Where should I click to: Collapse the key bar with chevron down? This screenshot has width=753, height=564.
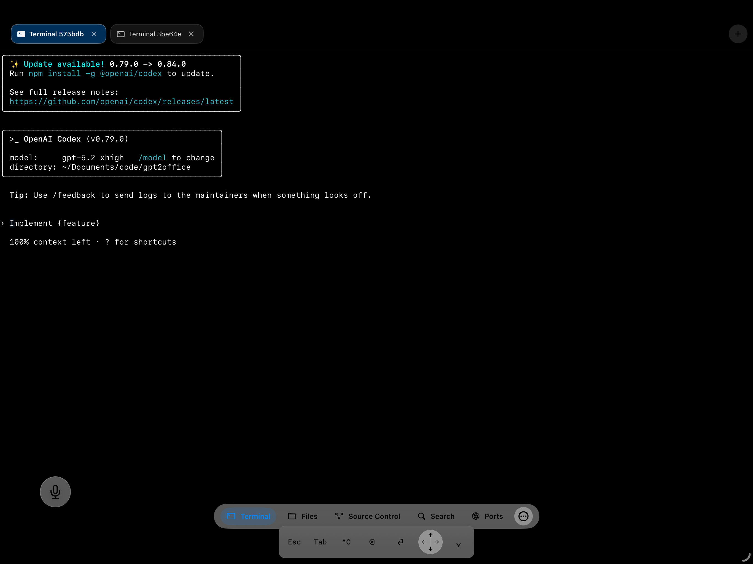(459, 545)
